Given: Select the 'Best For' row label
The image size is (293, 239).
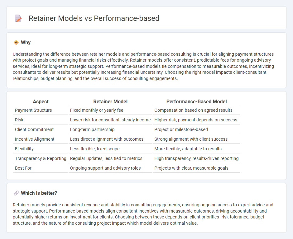Looking at the screenshot, I should [x=23, y=168].
